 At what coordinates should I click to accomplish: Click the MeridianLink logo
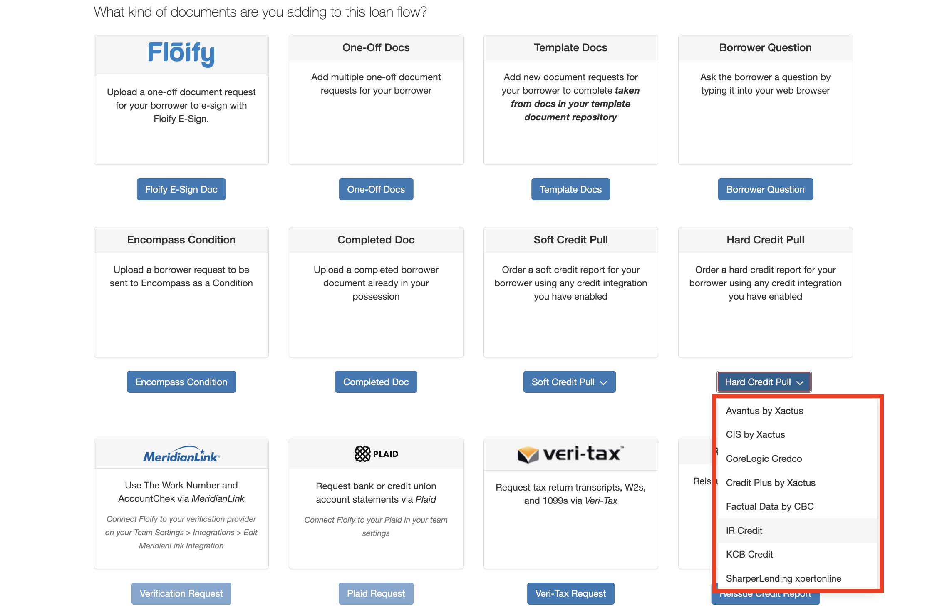[x=181, y=454]
